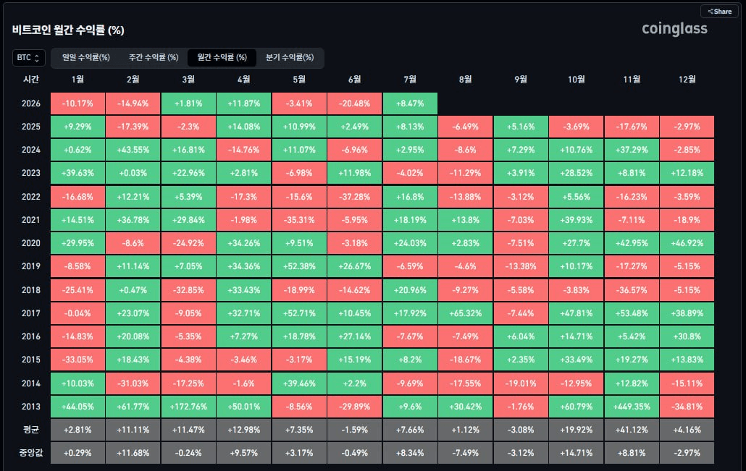The width and height of the screenshot is (746, 471).
Task: Click the 2013 November cell +449.35%
Action: [632, 407]
